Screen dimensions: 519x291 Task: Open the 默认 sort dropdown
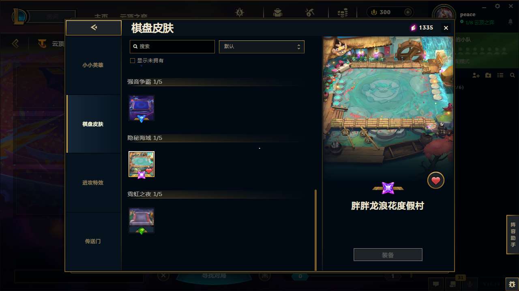262,46
